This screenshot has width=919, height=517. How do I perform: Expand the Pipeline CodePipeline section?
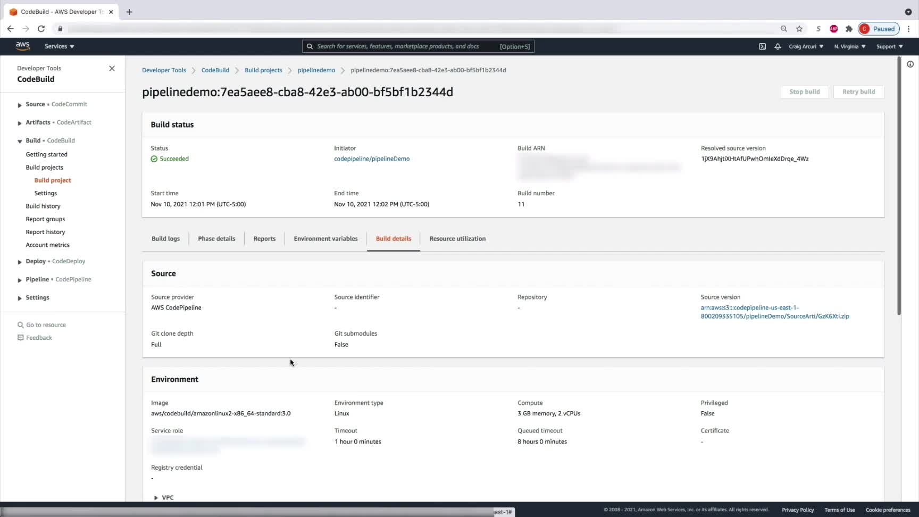(20, 280)
